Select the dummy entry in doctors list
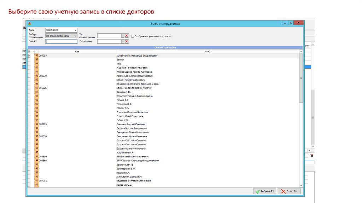 point(120,59)
